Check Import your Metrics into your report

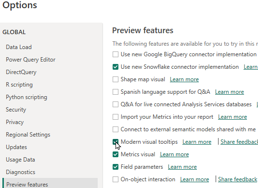(116, 117)
